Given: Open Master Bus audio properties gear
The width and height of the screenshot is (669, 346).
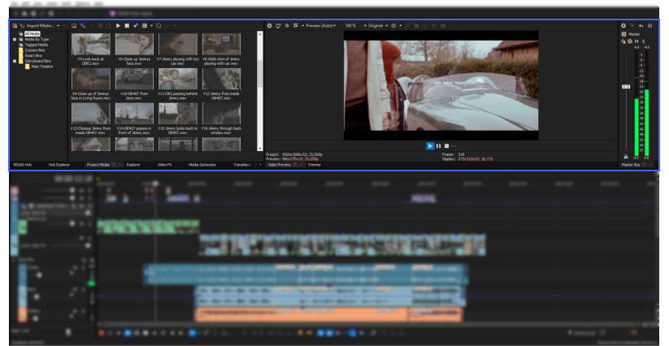Looking at the screenshot, I should [x=623, y=26].
